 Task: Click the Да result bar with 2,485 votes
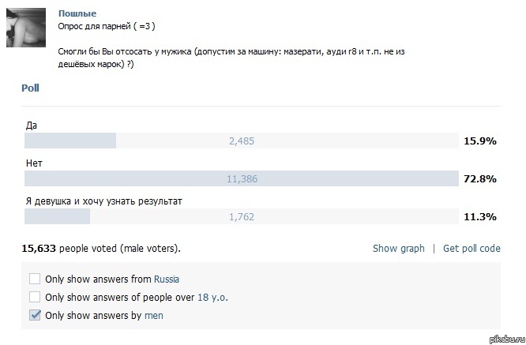(242, 141)
